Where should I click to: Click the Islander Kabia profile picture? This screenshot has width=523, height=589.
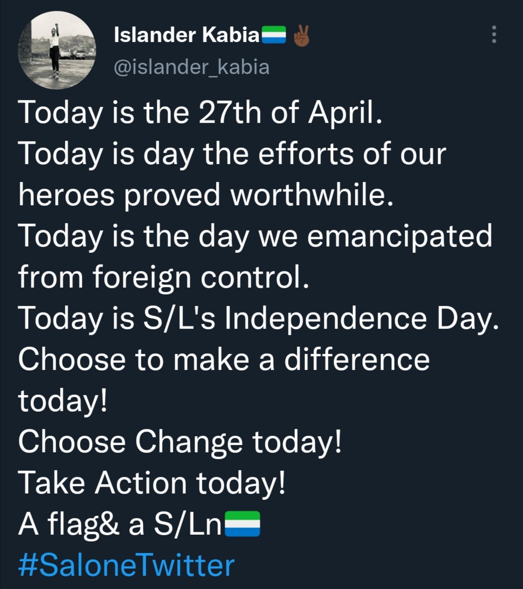click(x=57, y=50)
